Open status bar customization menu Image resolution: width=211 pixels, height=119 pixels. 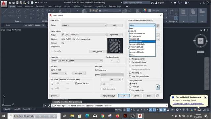pyautogui.click(x=208, y=110)
